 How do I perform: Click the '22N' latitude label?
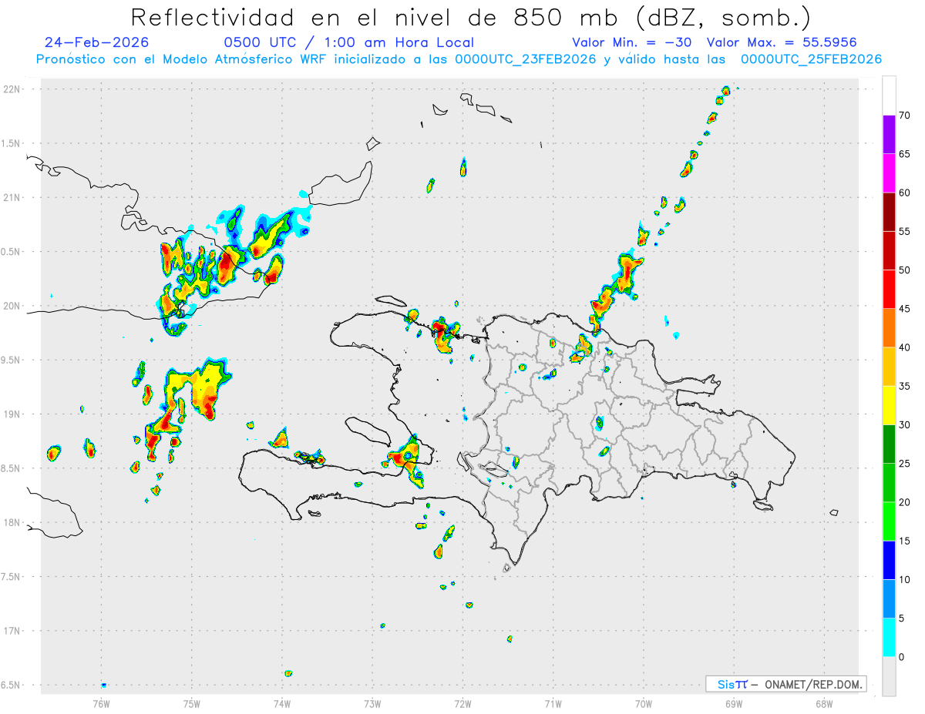(12, 89)
